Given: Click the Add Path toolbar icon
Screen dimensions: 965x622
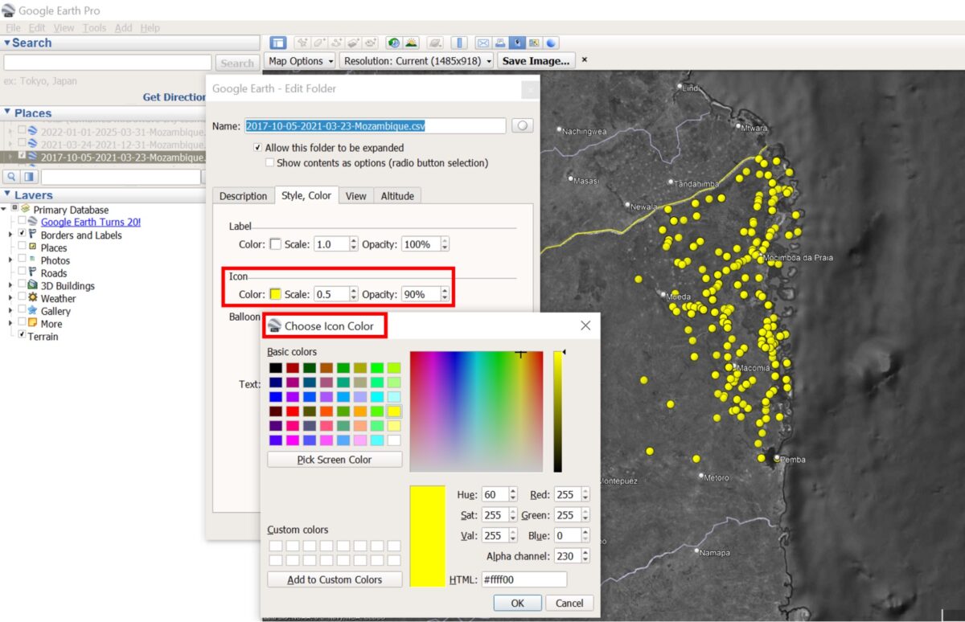Looking at the screenshot, I should pos(336,43).
